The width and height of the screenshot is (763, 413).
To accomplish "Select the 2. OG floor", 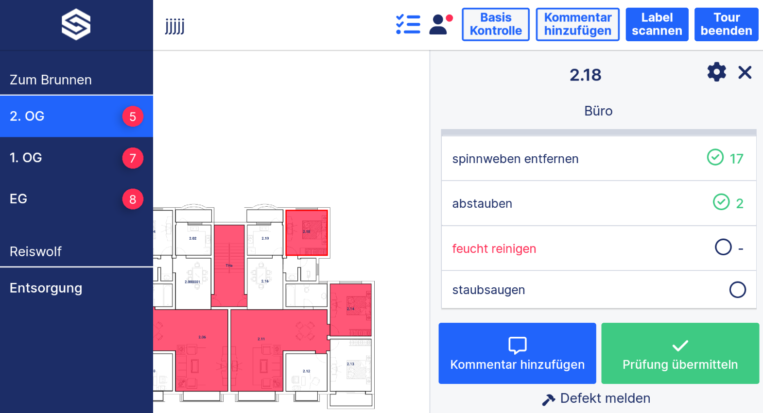I will pos(76,116).
